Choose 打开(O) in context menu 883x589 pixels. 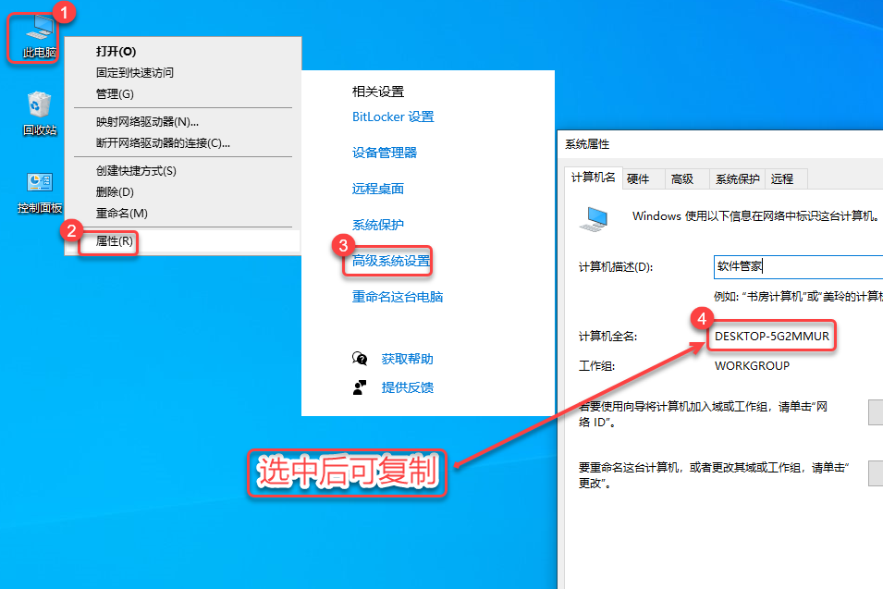coord(116,52)
